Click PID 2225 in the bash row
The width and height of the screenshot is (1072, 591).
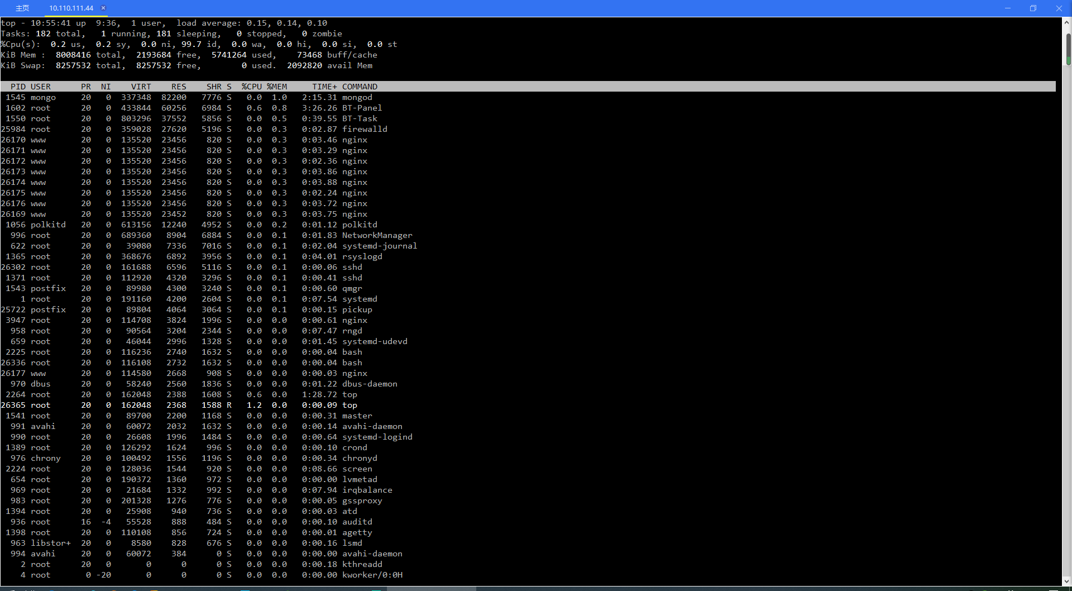pos(16,352)
